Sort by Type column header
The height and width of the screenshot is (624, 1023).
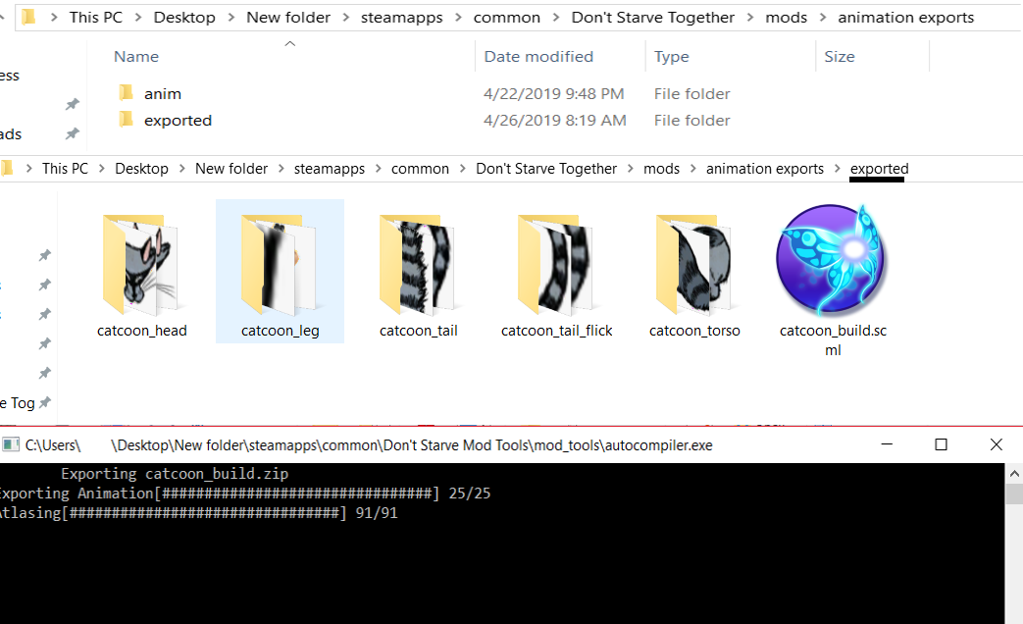point(671,57)
